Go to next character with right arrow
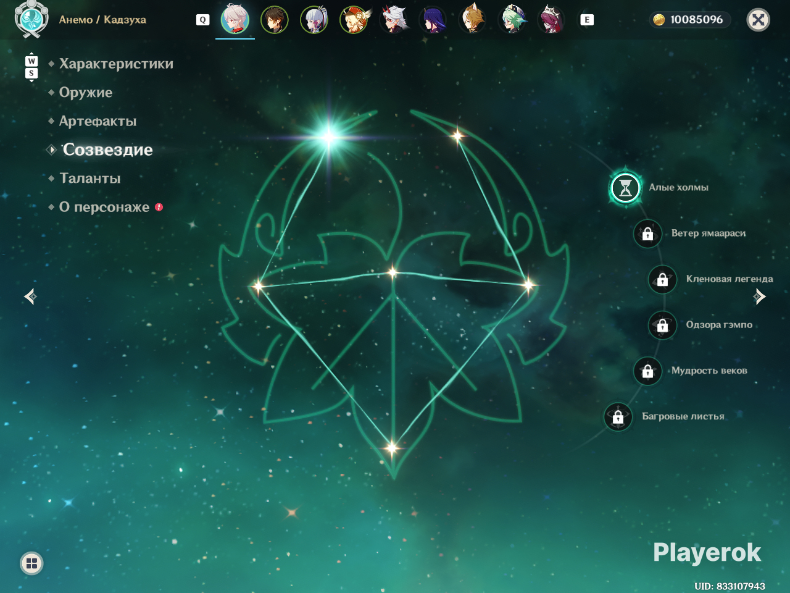This screenshot has width=790, height=593. click(760, 296)
